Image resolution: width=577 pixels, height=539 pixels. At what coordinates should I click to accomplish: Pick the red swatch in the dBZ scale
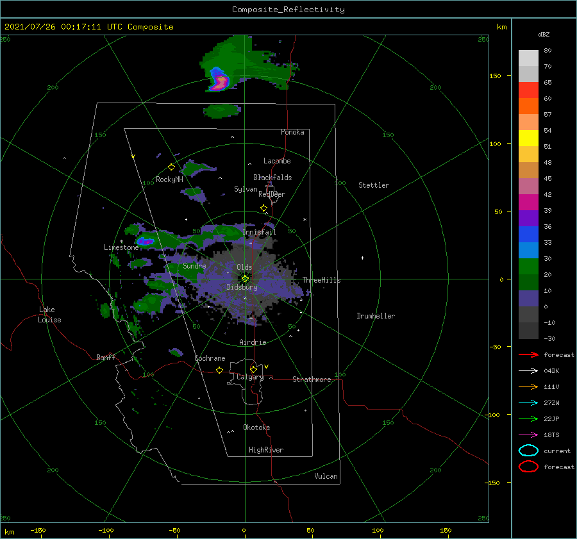[528, 90]
